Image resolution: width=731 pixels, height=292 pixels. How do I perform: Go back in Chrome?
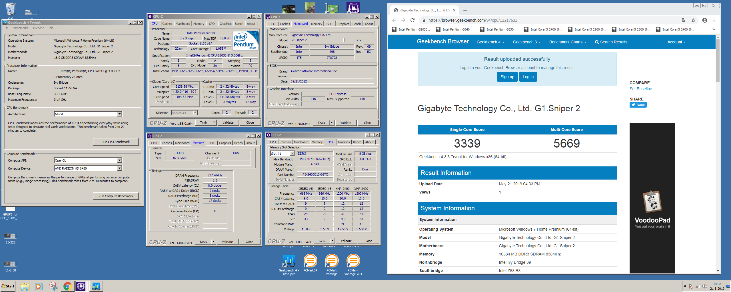pyautogui.click(x=394, y=20)
